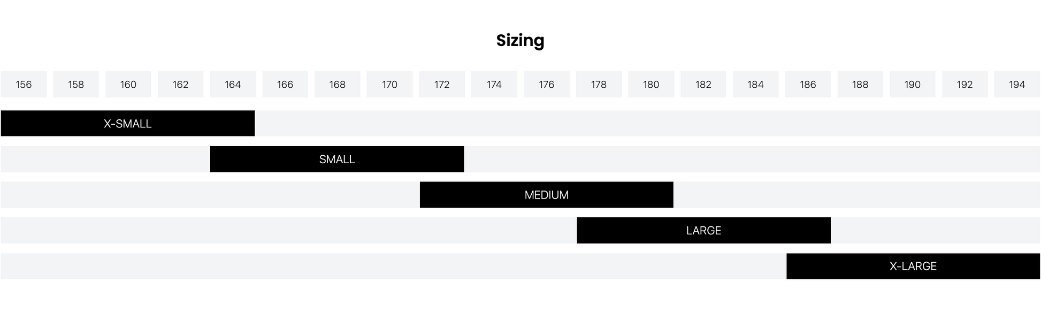This screenshot has width=1041, height=312.
Task: Choose the 180 height box
Action: click(651, 85)
